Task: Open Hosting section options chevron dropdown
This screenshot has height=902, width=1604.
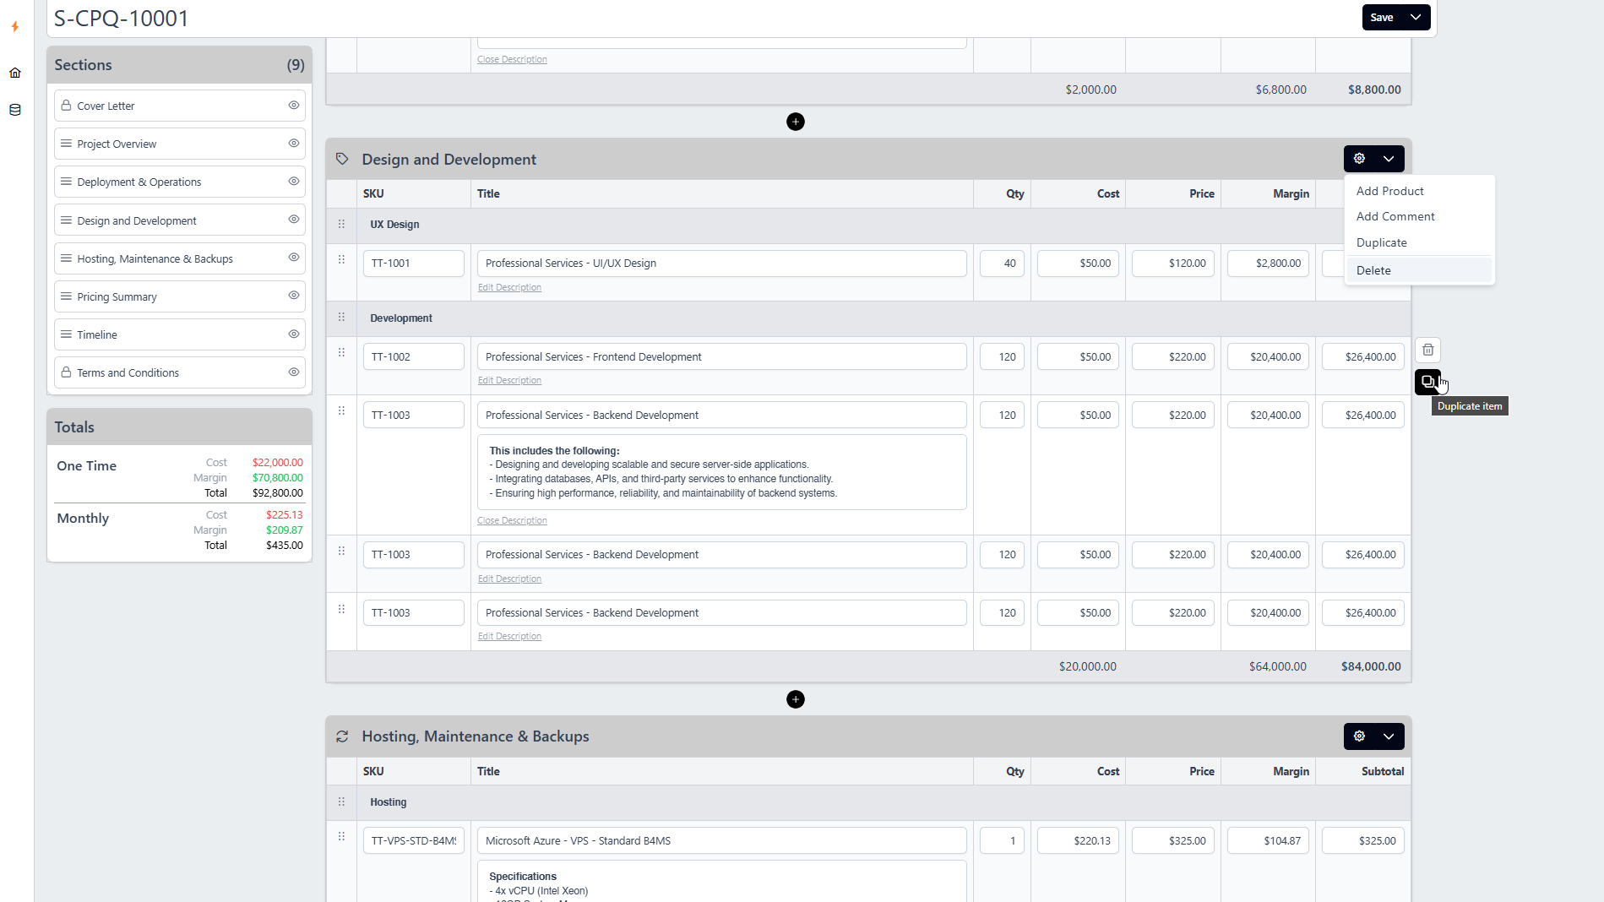Action: point(1389,736)
